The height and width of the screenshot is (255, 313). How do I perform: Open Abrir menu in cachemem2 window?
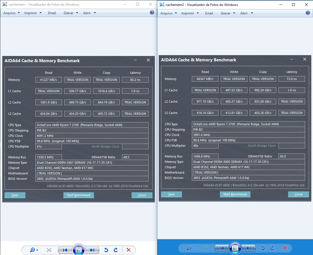(246, 13)
